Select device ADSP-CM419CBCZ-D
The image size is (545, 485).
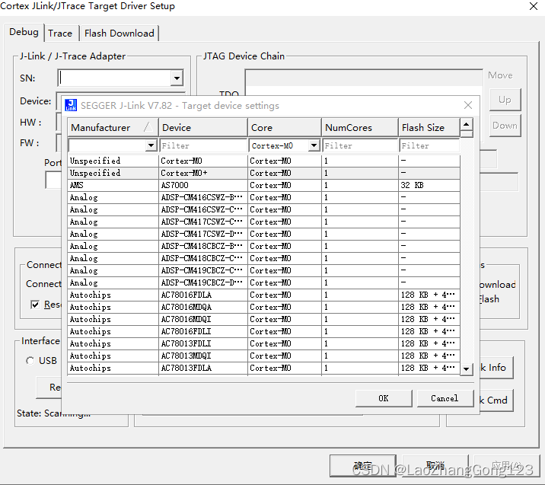(x=263, y=282)
